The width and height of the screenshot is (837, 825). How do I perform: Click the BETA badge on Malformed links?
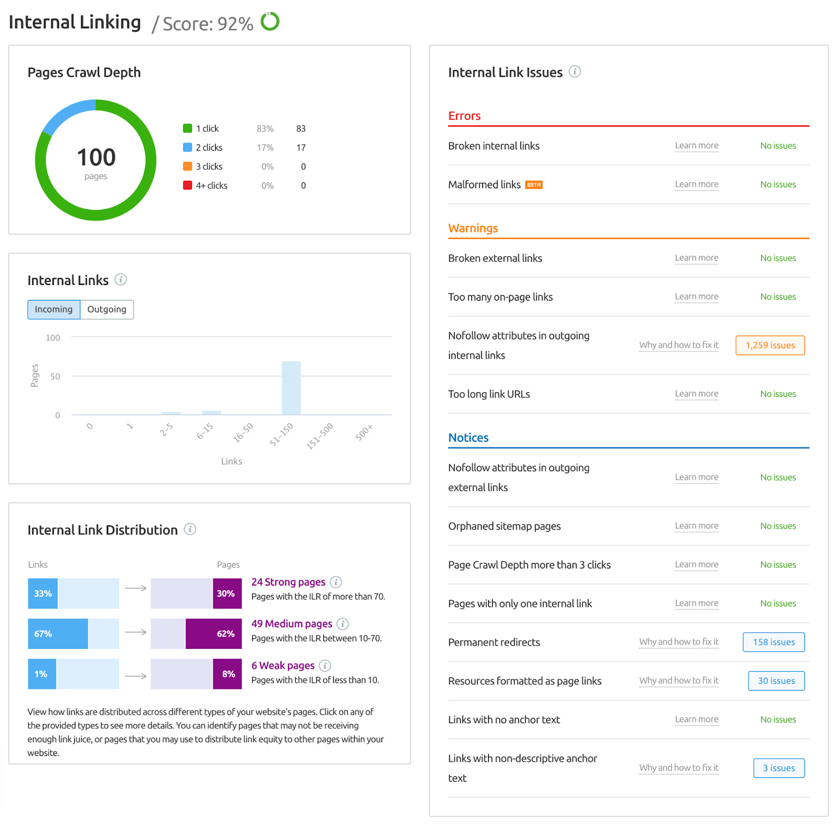click(x=534, y=185)
